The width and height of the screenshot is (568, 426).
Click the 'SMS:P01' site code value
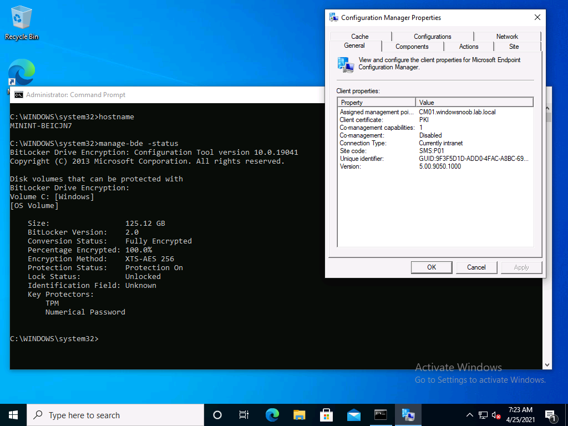click(432, 151)
